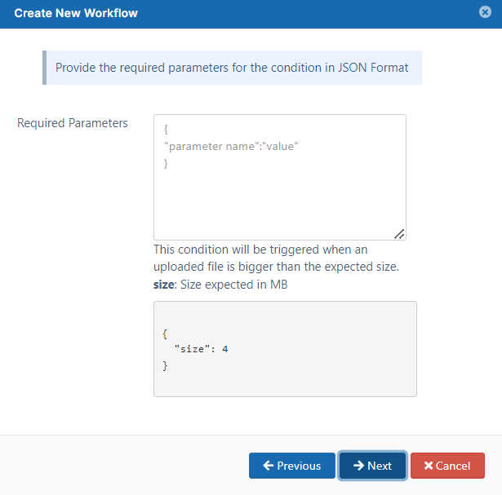Viewport: 502px width, 495px height.
Task: Click the left arrow icon on Previous
Action: pos(268,466)
